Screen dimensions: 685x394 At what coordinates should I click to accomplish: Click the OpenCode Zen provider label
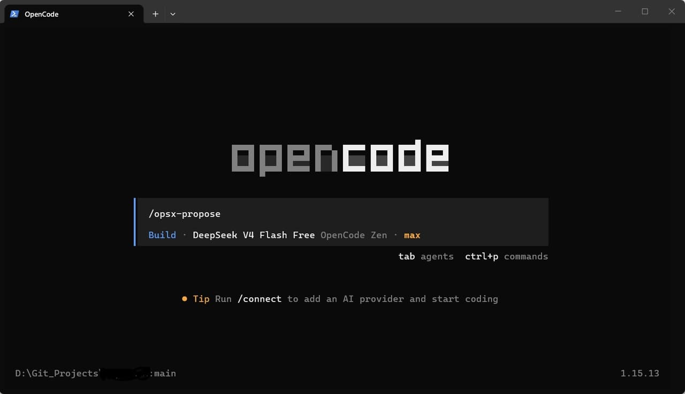point(354,235)
